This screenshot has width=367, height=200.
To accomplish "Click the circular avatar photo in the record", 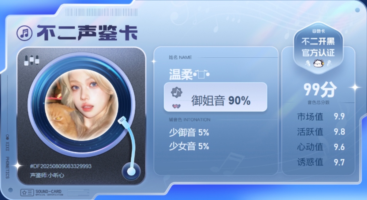I will pos(81,104).
